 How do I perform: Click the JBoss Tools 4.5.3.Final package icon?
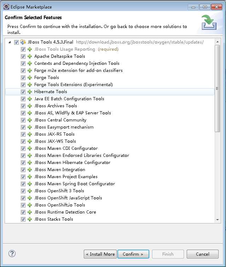[x=23, y=42]
